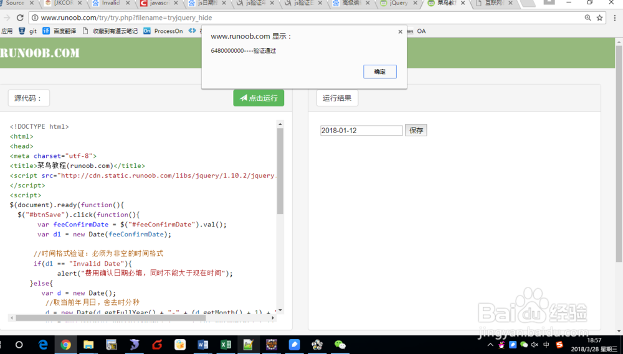Click the code editor scroll right arrow
Screen dimensions: 623x354
click(273, 318)
